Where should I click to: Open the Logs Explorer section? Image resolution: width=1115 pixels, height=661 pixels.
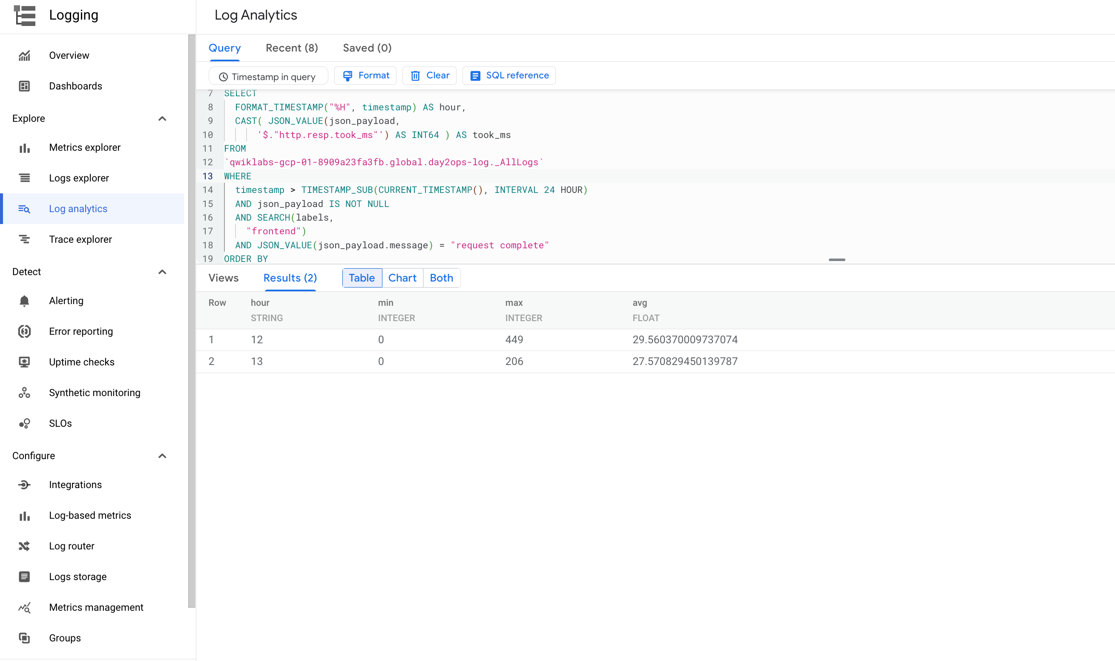[x=79, y=178]
